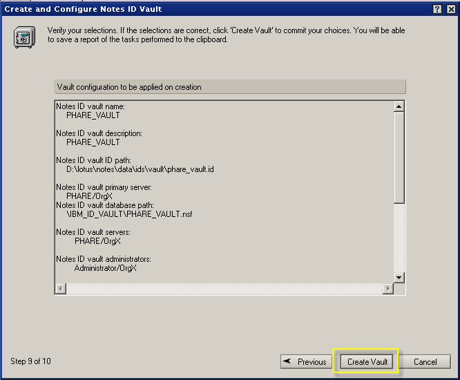Click the 'Step 9 of 10' label

pyautogui.click(x=31, y=361)
